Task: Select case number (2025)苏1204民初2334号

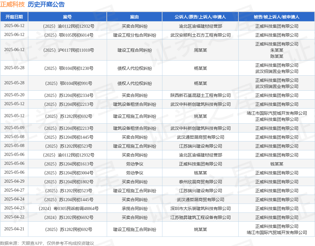Action: pyautogui.click(x=69, y=95)
